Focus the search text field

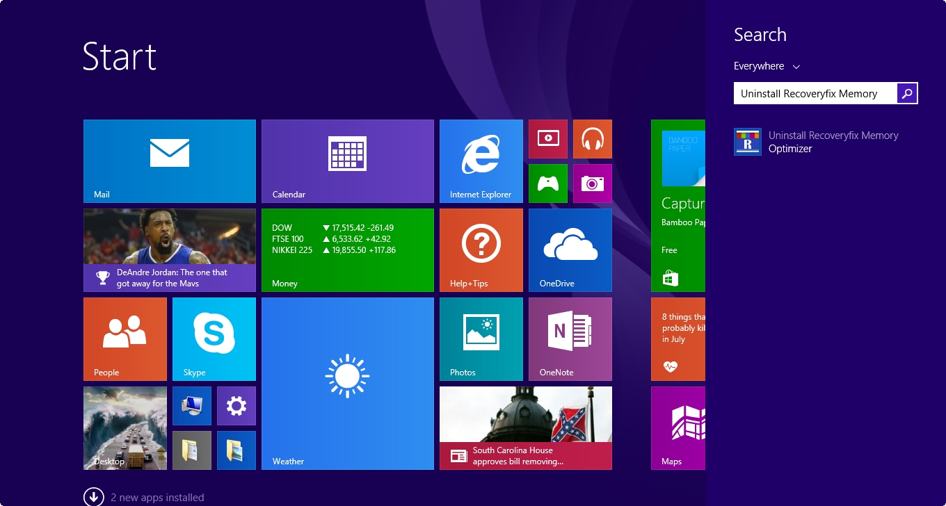[x=815, y=93]
